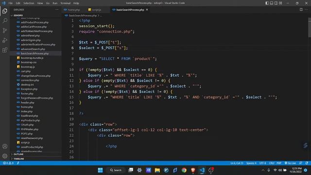Image resolution: width=311 pixels, height=175 pixels.
Task: Change encoding via UTF-8 status entry
Action: coord(262,163)
